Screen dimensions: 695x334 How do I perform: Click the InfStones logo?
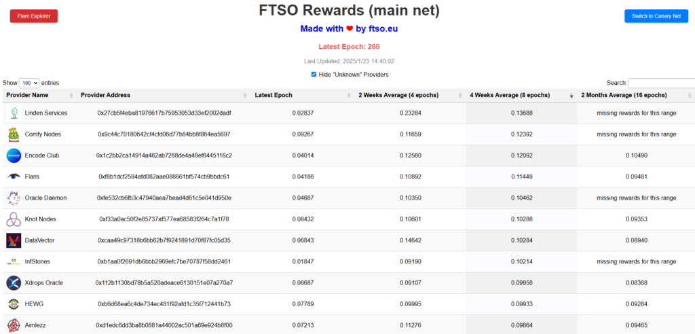[14, 261]
